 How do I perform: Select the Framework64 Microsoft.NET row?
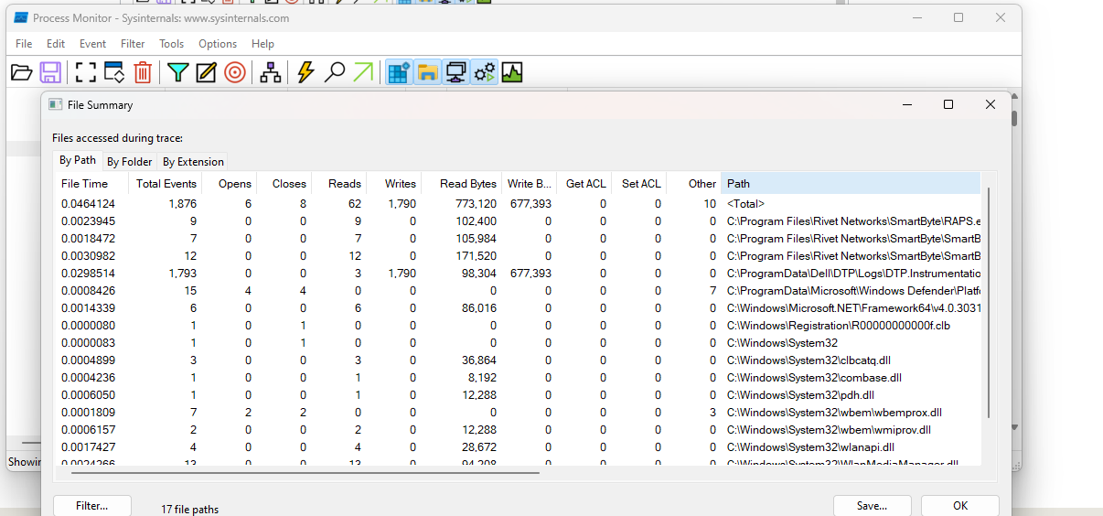click(x=518, y=308)
